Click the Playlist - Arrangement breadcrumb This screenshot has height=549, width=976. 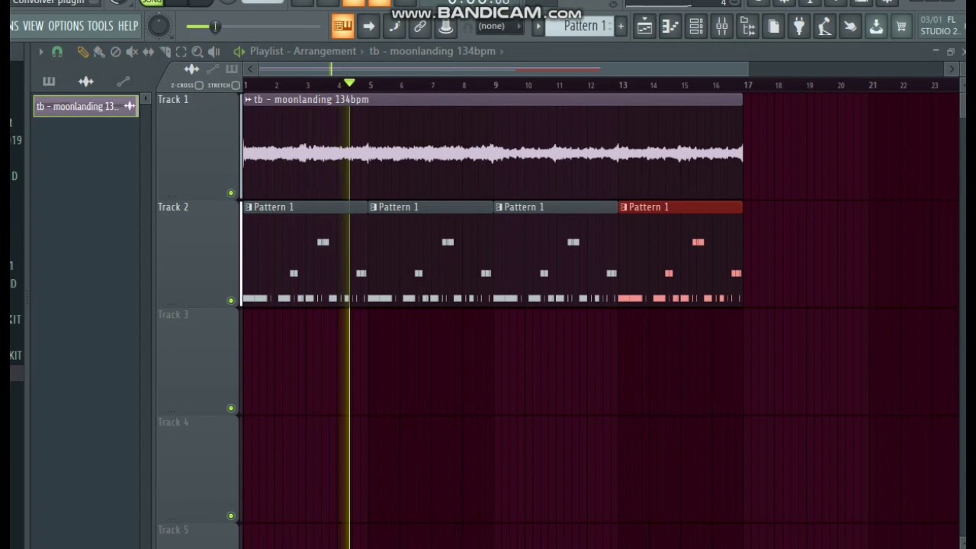pos(303,51)
